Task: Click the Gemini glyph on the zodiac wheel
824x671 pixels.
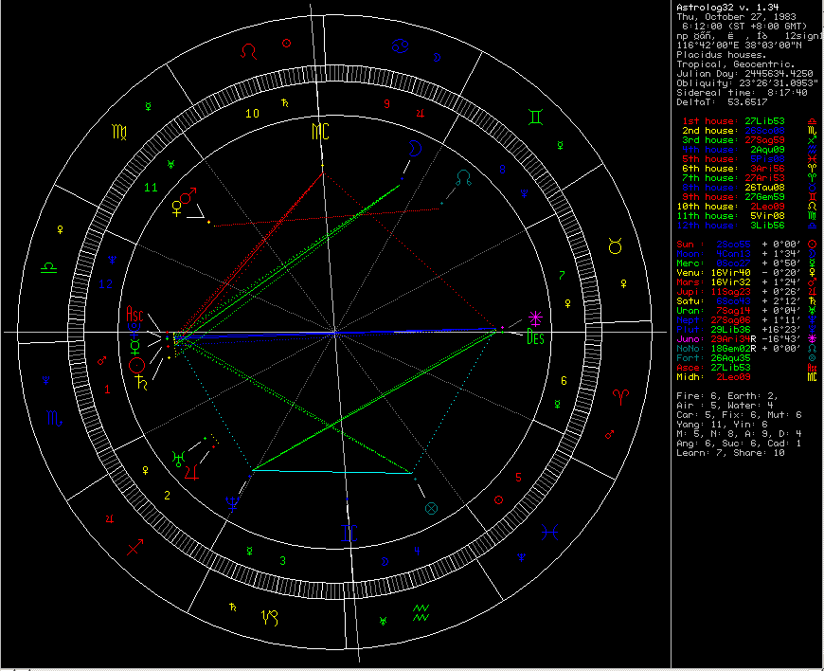Action: [x=536, y=118]
